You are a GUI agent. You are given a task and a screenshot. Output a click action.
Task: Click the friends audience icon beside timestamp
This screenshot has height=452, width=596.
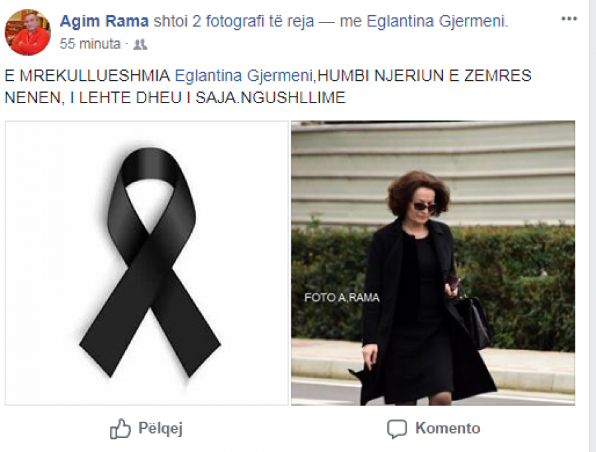(140, 44)
